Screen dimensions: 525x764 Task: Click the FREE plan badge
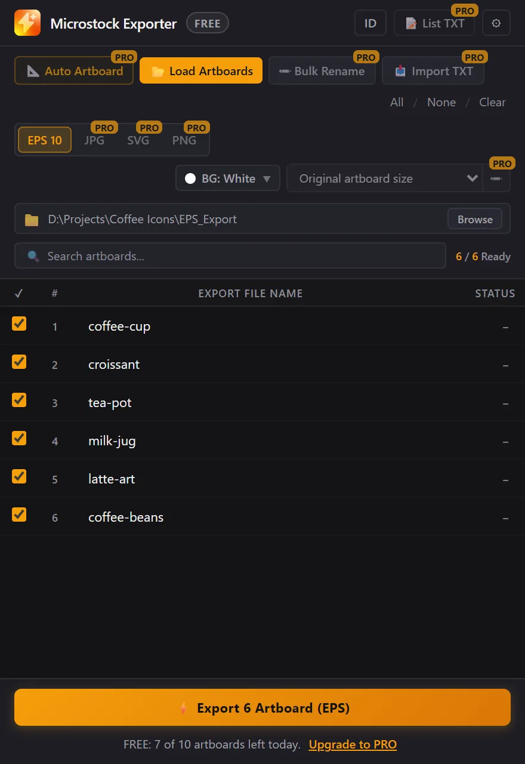(208, 24)
